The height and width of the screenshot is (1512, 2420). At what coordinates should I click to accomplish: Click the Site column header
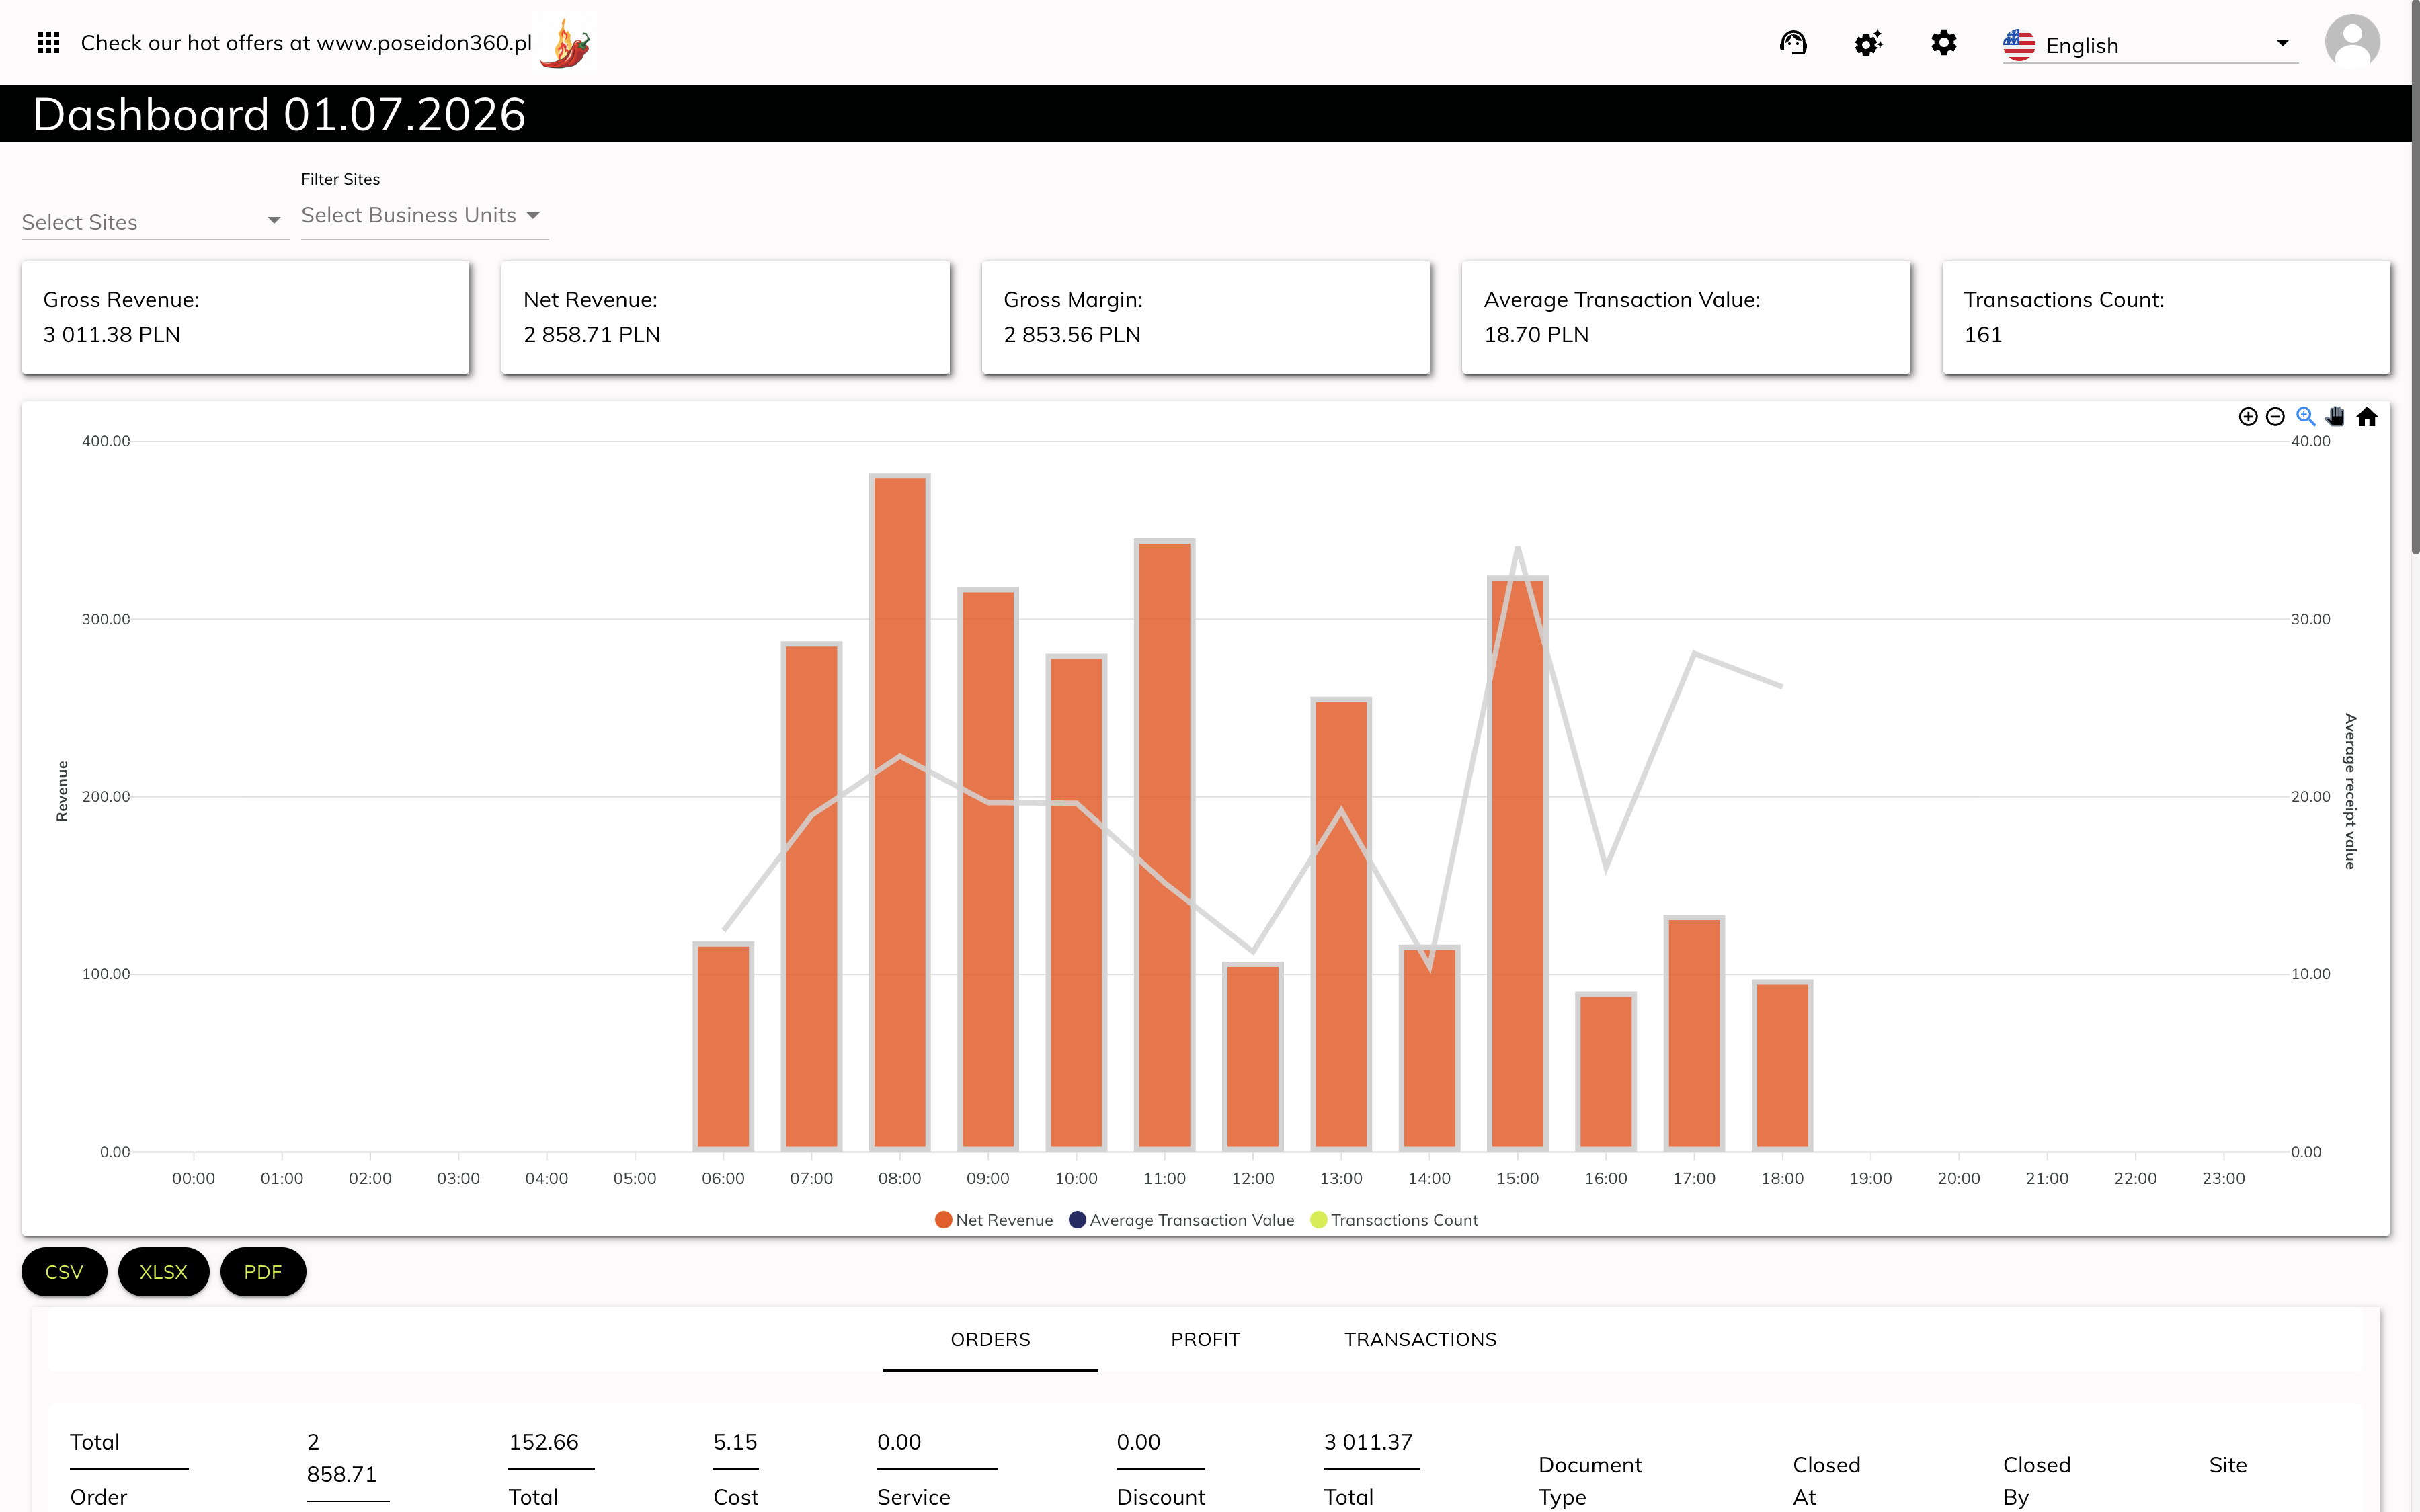point(2227,1465)
